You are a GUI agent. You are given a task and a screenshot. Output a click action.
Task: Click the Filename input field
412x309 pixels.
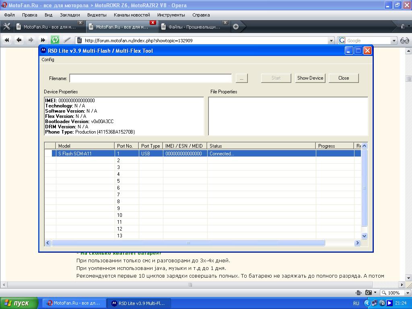[150, 78]
